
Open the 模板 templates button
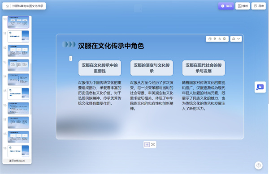pyautogui.click(x=243, y=6)
